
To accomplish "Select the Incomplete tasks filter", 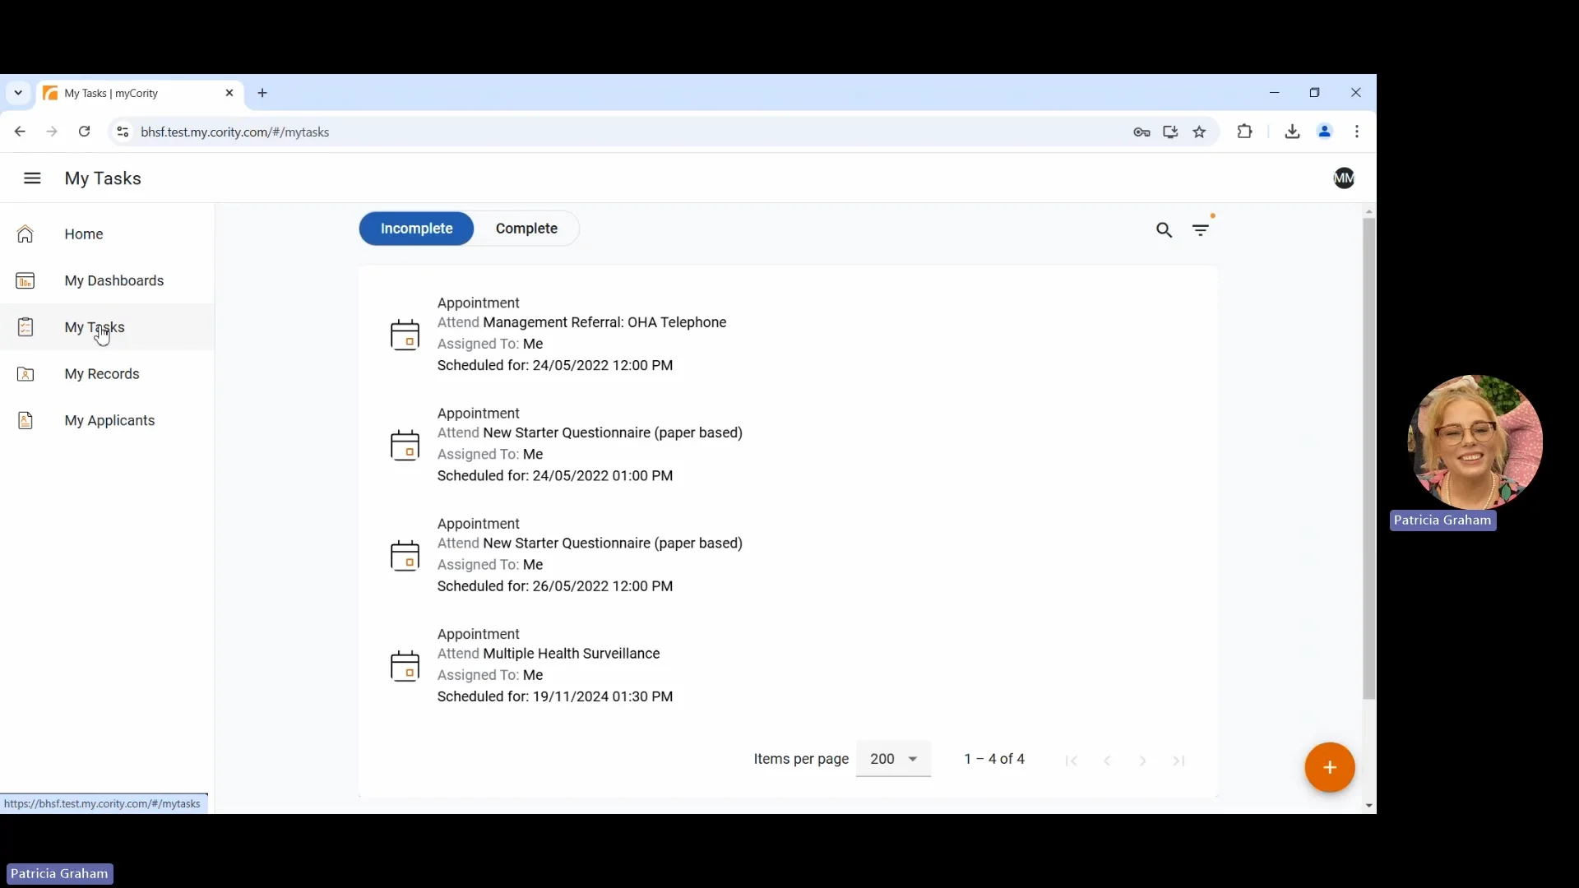I will pyautogui.click(x=417, y=229).
